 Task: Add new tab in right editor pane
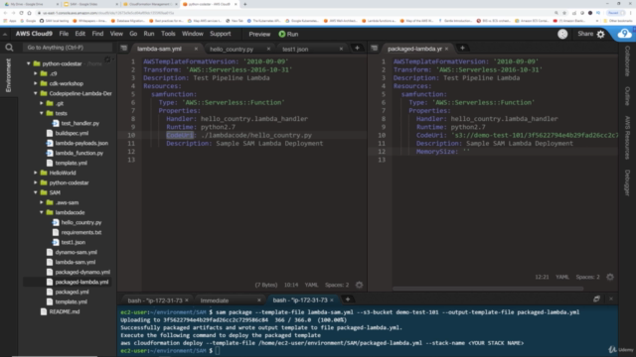[x=462, y=48]
